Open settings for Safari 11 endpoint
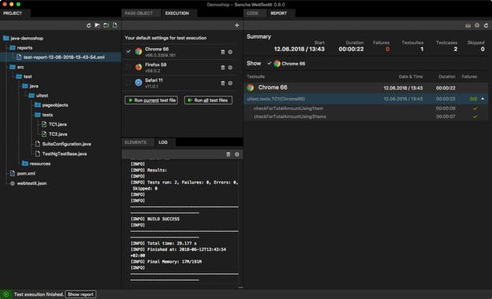Viewport: 492px width, 299px height. coord(230,83)
